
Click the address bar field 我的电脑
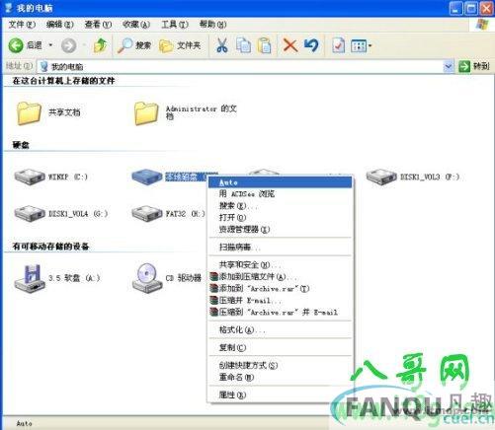pos(240,66)
